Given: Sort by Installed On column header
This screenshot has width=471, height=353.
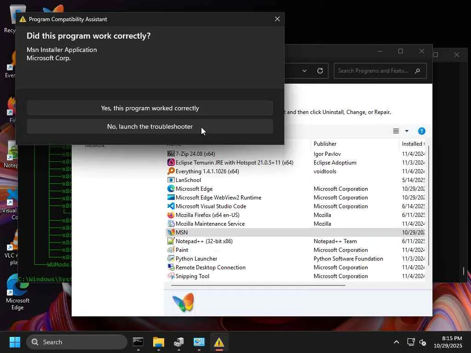Looking at the screenshot, I should [413, 144].
